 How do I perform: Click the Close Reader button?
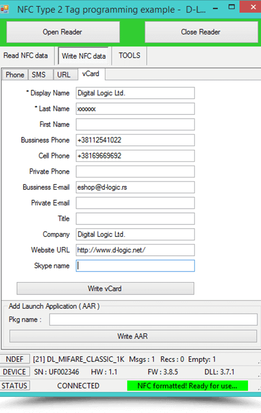(x=201, y=32)
